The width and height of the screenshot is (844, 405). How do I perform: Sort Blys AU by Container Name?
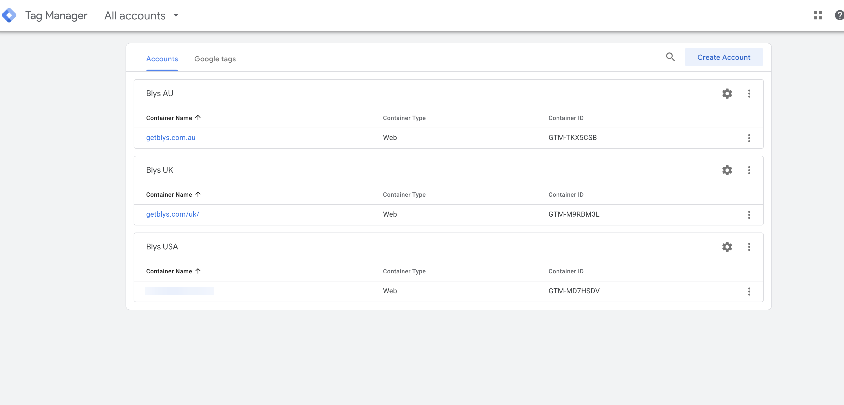[x=173, y=118]
